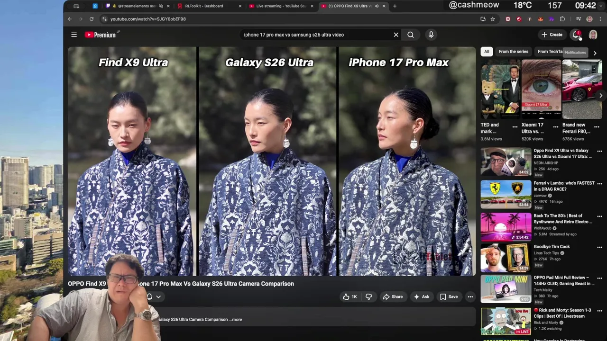Open options for OPPO Pad Mini video
607x341 pixels.
599,278
